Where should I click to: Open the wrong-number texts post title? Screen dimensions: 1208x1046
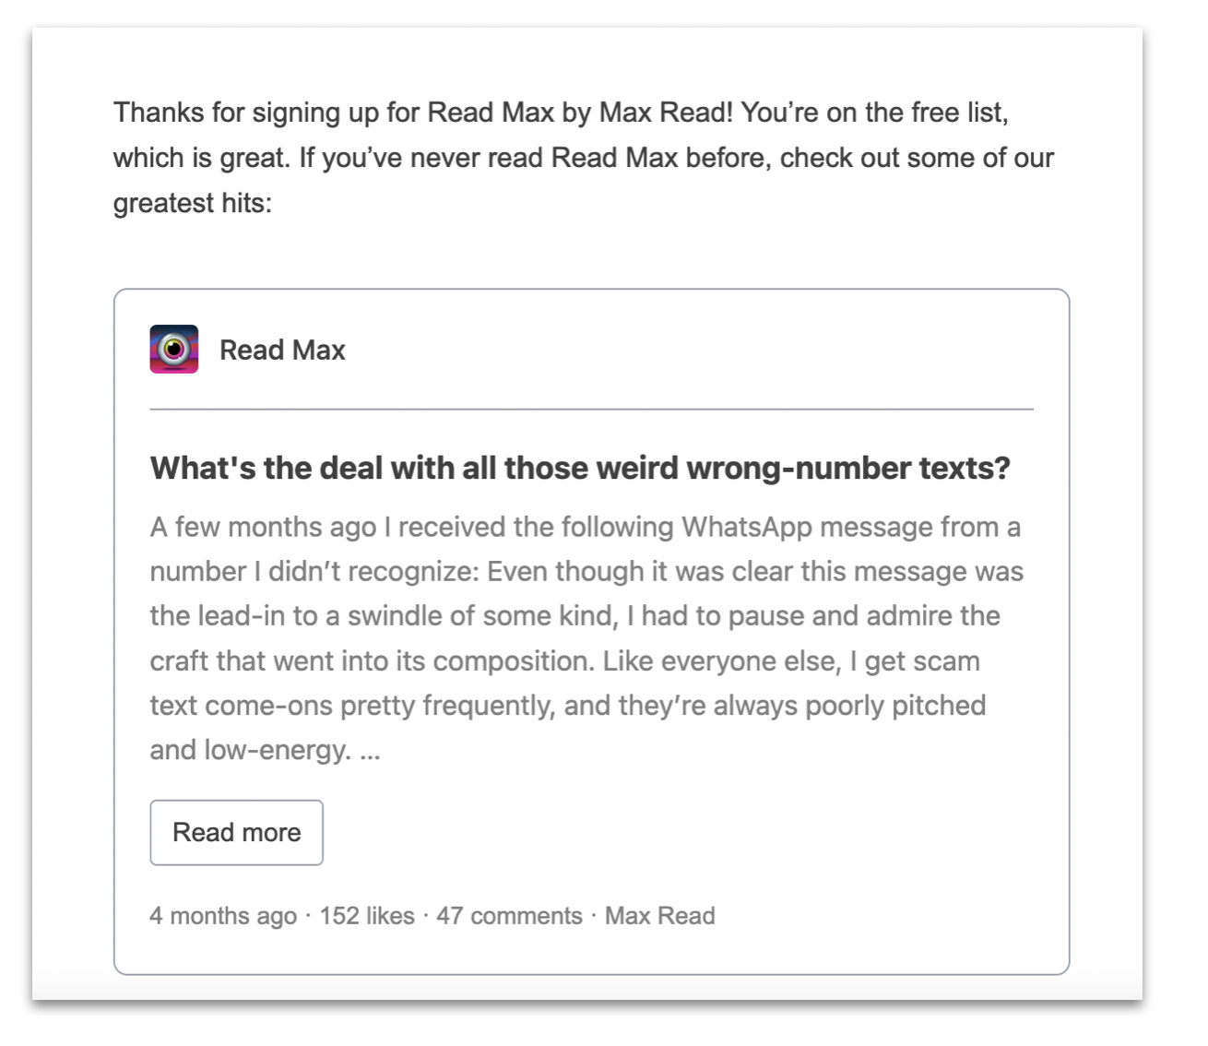(579, 468)
